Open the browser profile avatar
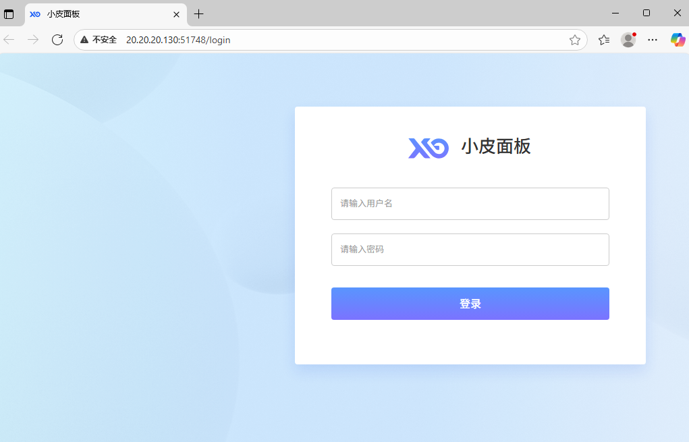Viewport: 689px width, 442px height. pyautogui.click(x=628, y=40)
